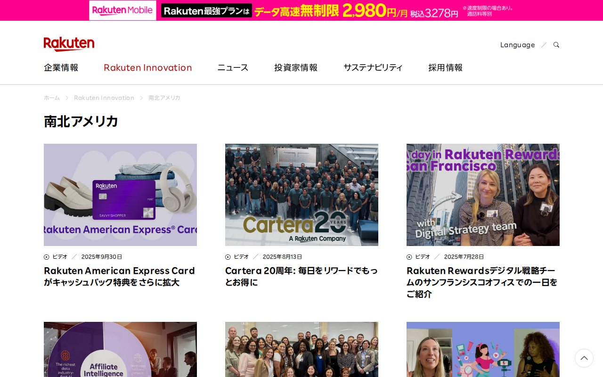Open the 採用情報 menu

446,67
